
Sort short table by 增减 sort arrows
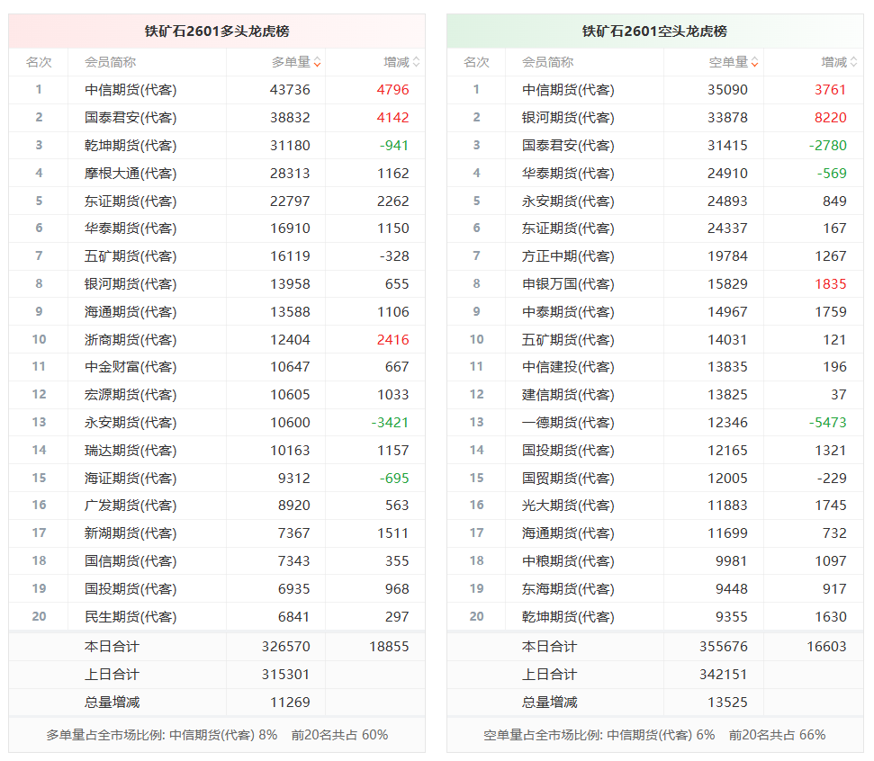[x=854, y=62]
